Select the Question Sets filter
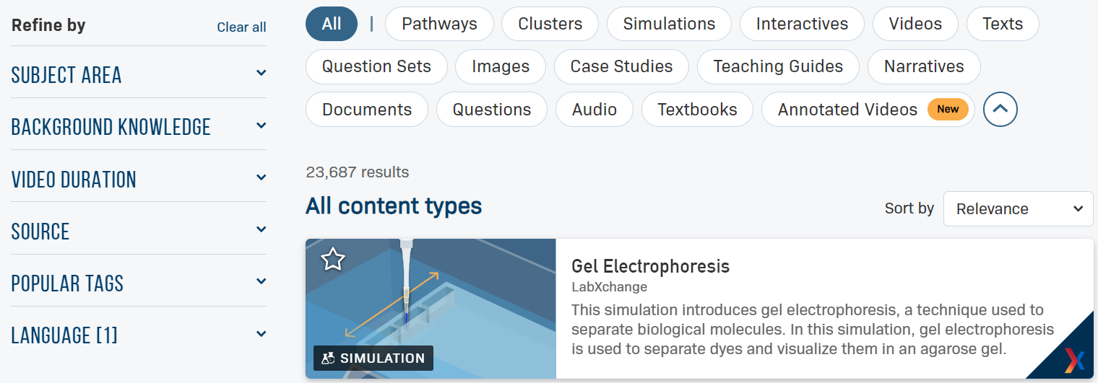1098x383 pixels. [376, 66]
